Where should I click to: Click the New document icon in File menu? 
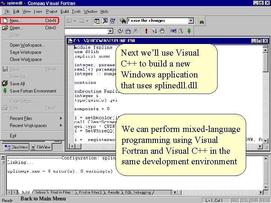[5, 21]
